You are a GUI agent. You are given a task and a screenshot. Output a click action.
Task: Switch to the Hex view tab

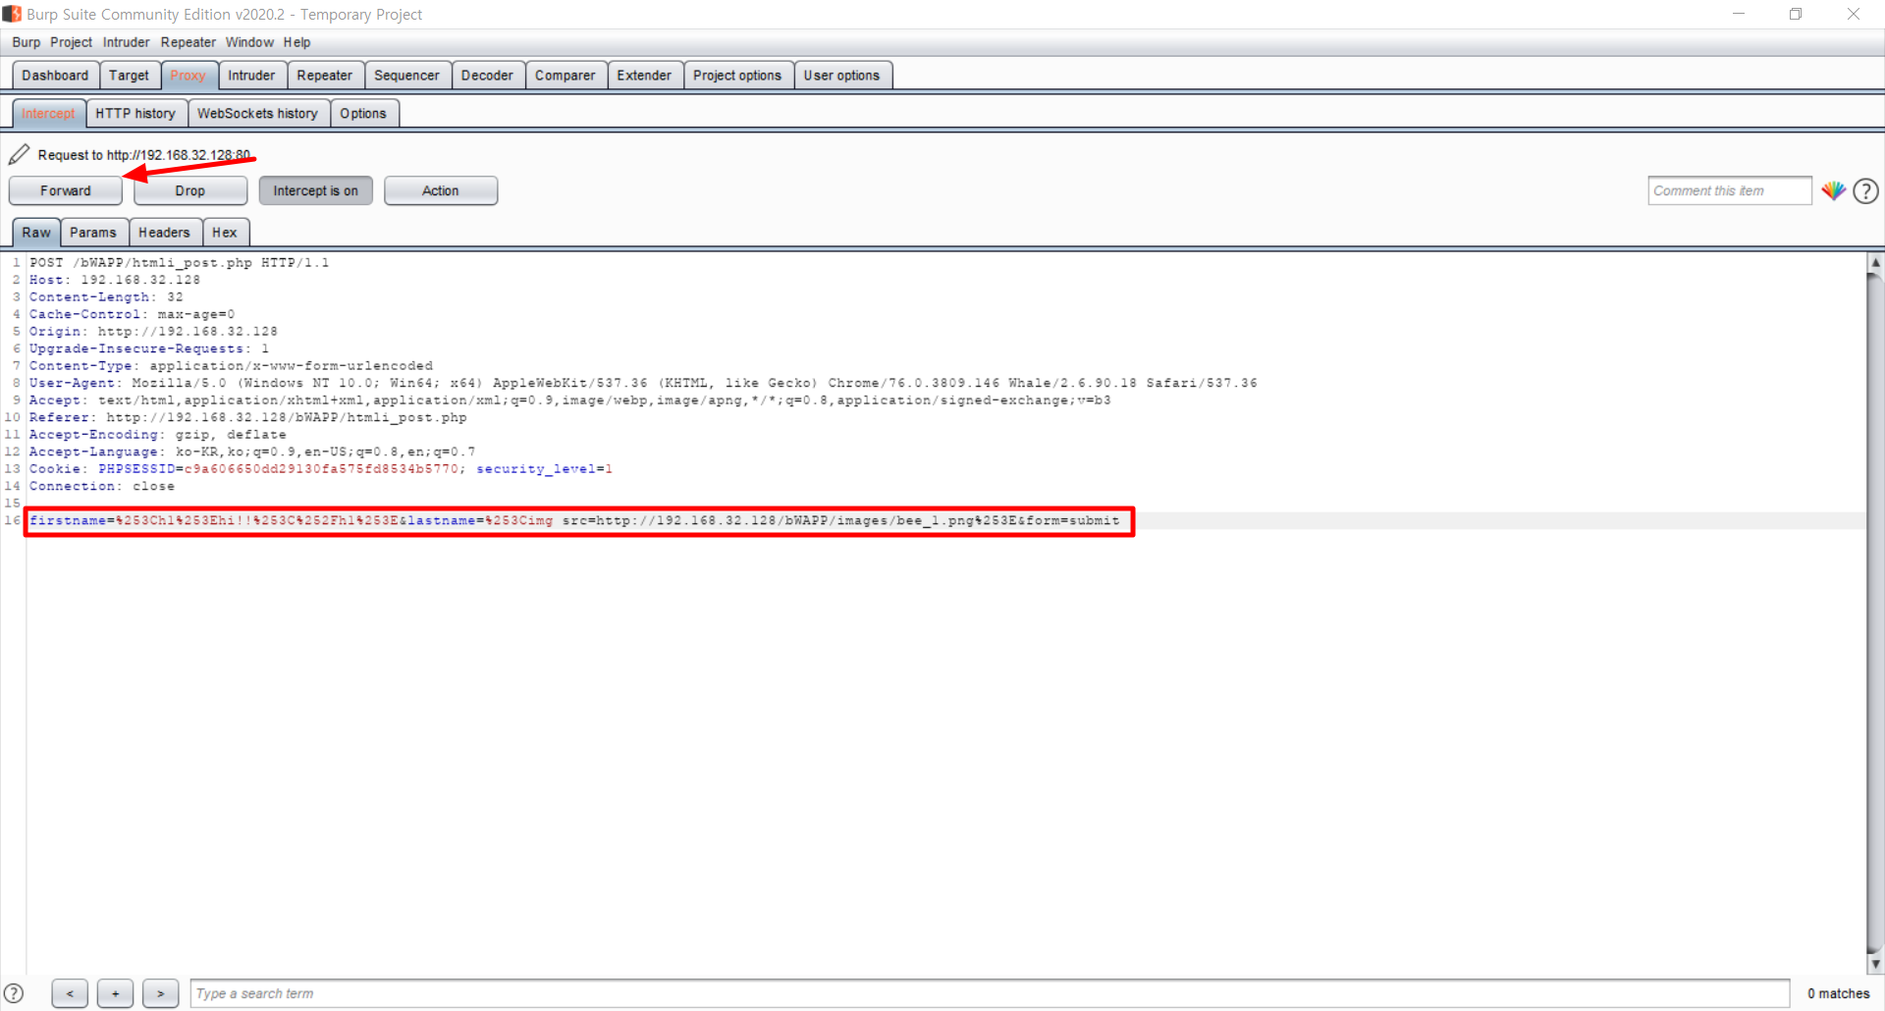225,233
